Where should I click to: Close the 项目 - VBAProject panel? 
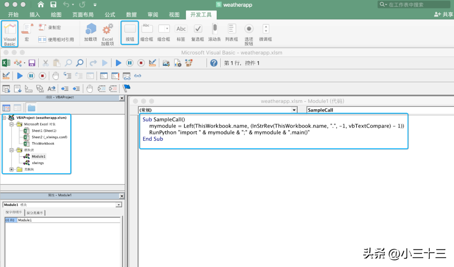(x=122, y=98)
